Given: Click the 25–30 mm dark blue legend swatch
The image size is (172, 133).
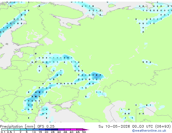Looking at the screenshot, I should click(x=55, y=129).
